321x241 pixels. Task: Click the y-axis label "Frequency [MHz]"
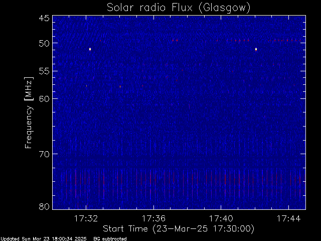(x=29, y=112)
